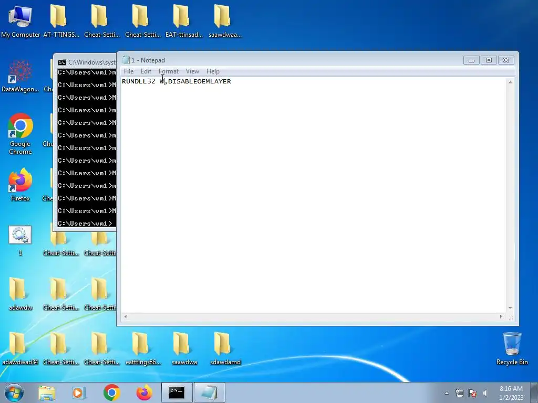Select the AT-TTINGS folder on desktop
Image resolution: width=538 pixels, height=403 pixels.
tap(61, 20)
